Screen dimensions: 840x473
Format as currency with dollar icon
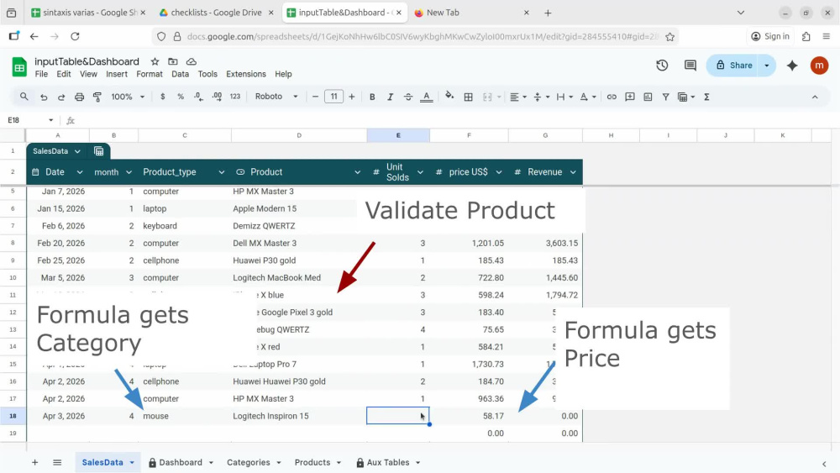pyautogui.click(x=163, y=97)
